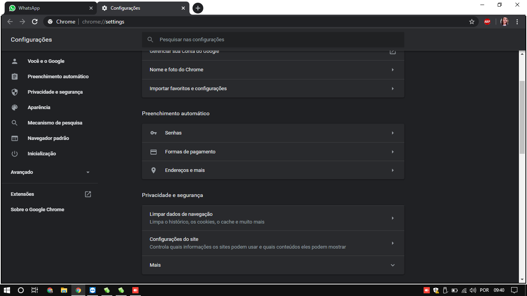
Task: Close the Configurações tab
Action: coord(184,8)
